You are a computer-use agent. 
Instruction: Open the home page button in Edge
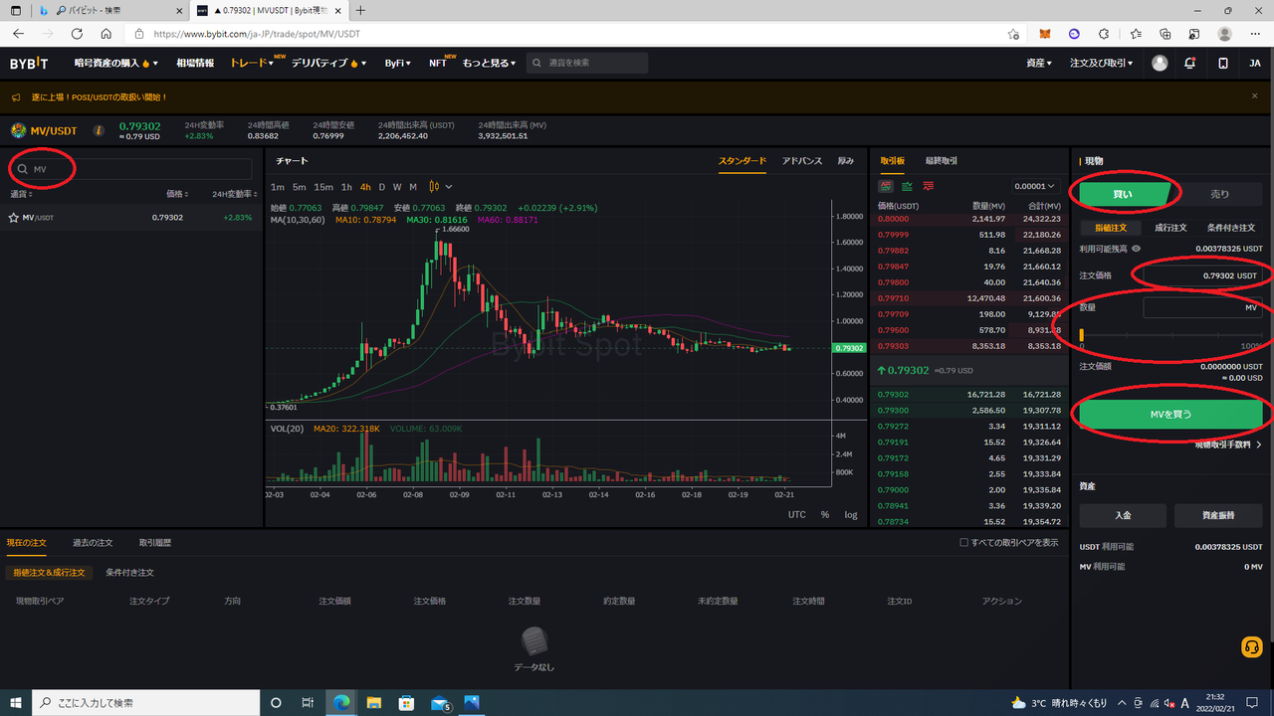(x=106, y=34)
